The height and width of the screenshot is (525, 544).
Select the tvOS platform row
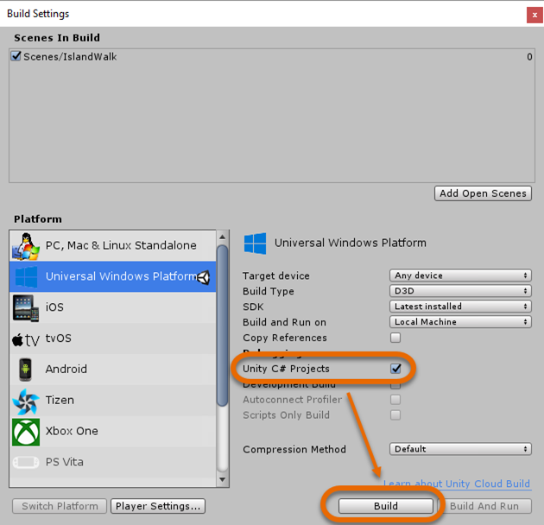113,338
